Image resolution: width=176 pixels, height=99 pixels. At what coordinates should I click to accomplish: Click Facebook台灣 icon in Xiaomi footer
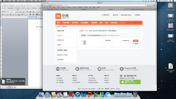(122, 69)
